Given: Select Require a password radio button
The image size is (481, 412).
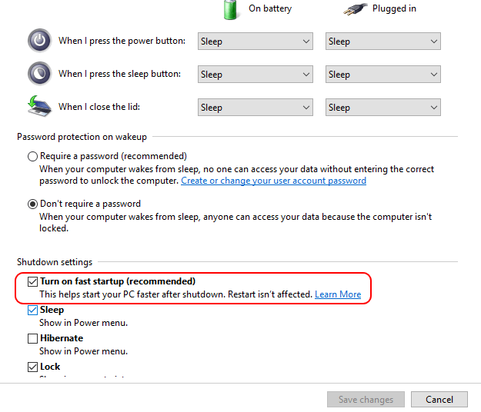Looking at the screenshot, I should pyautogui.click(x=32, y=156).
